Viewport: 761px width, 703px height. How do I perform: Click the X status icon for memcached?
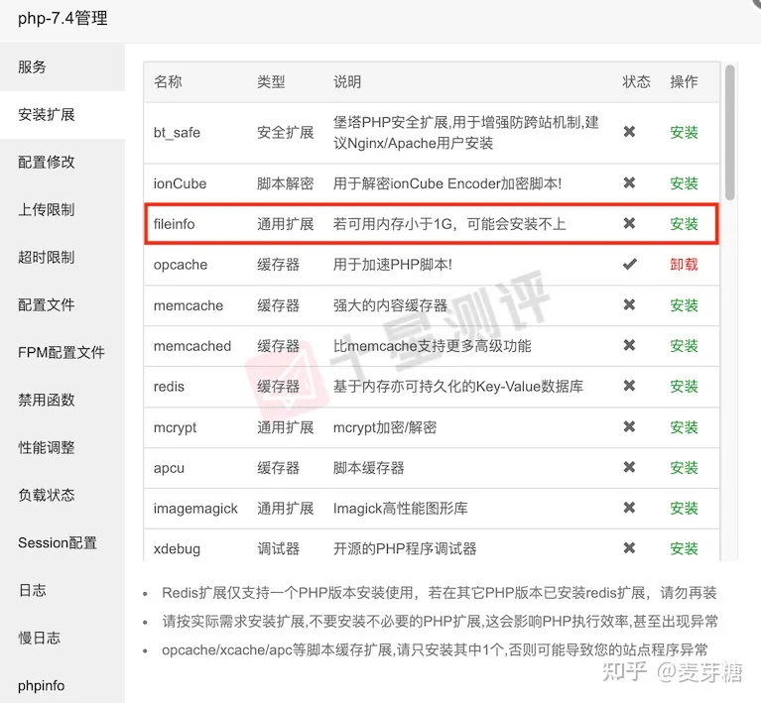point(629,345)
